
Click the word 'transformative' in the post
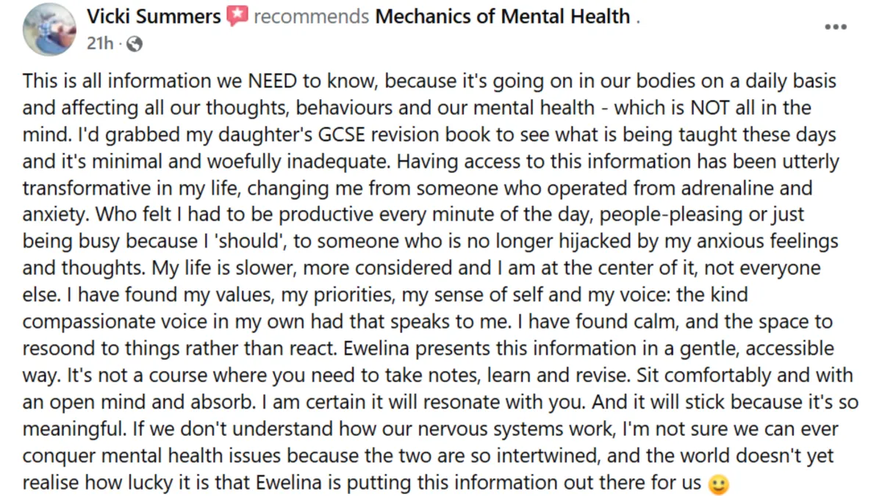85,188
